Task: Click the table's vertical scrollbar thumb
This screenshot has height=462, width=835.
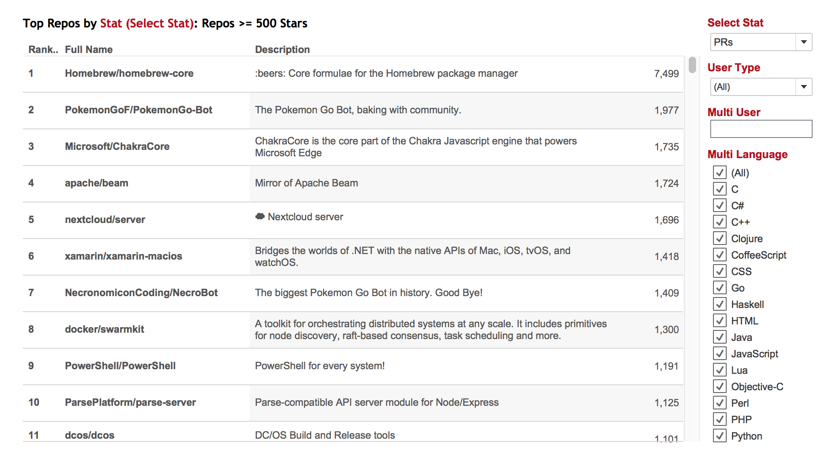Action: (x=692, y=65)
